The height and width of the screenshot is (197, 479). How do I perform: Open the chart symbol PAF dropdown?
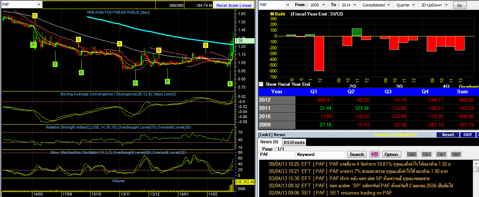pos(39,5)
